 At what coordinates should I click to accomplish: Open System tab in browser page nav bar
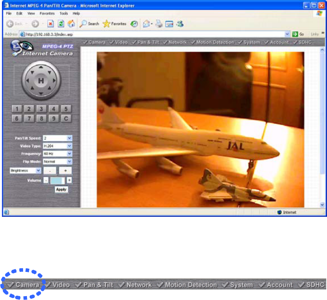tap(249, 42)
